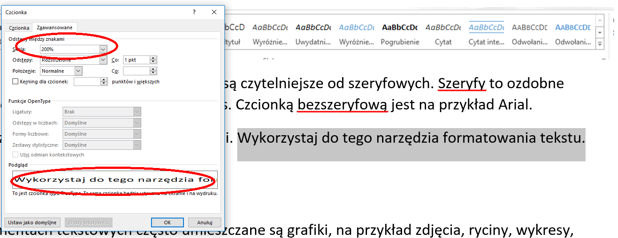Open Odstępy dropdown showing Rozstrzelone
Screen dimensions: 618x238
(x=103, y=60)
